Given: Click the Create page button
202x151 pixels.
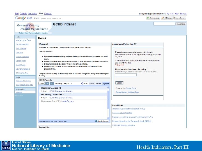Looking at the screenshot, I should point(153,18).
